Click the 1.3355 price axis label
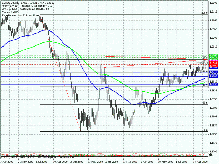Viewport: 219px width, 164px height. pyautogui.click(x=213, y=99)
